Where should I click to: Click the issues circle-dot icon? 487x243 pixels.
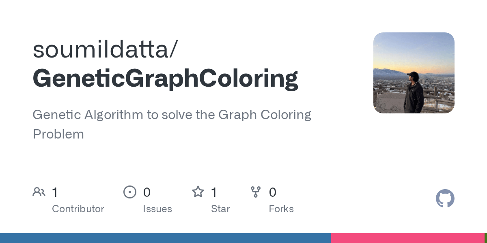pyautogui.click(x=130, y=192)
